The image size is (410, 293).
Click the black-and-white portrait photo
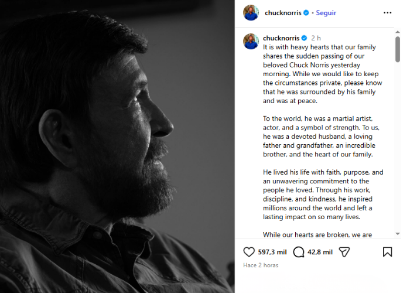(x=117, y=146)
